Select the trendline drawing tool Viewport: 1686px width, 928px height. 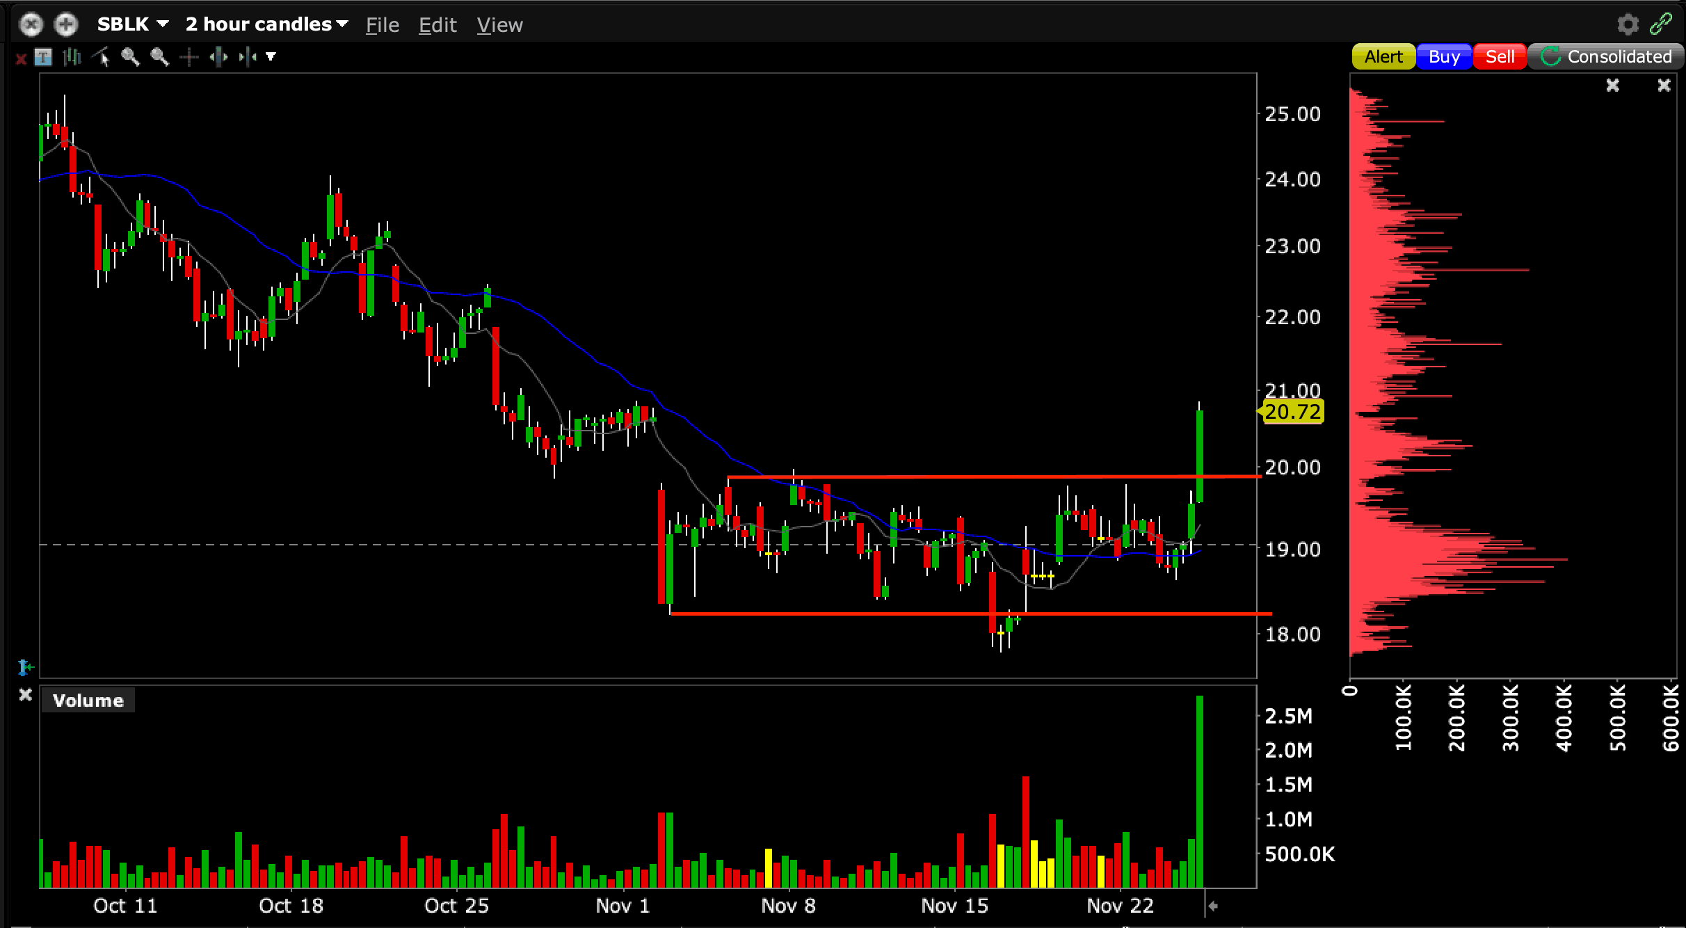pos(101,57)
